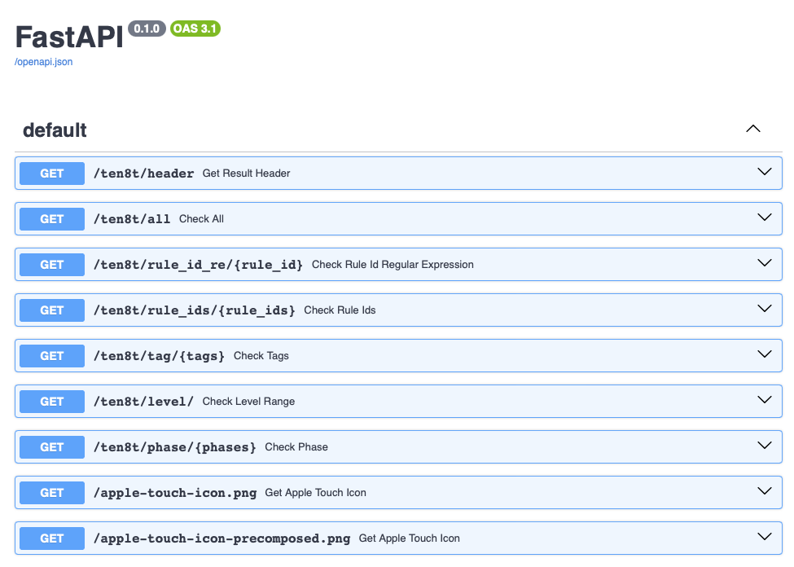Click Check Rule Id Regular Expression text

click(x=393, y=265)
